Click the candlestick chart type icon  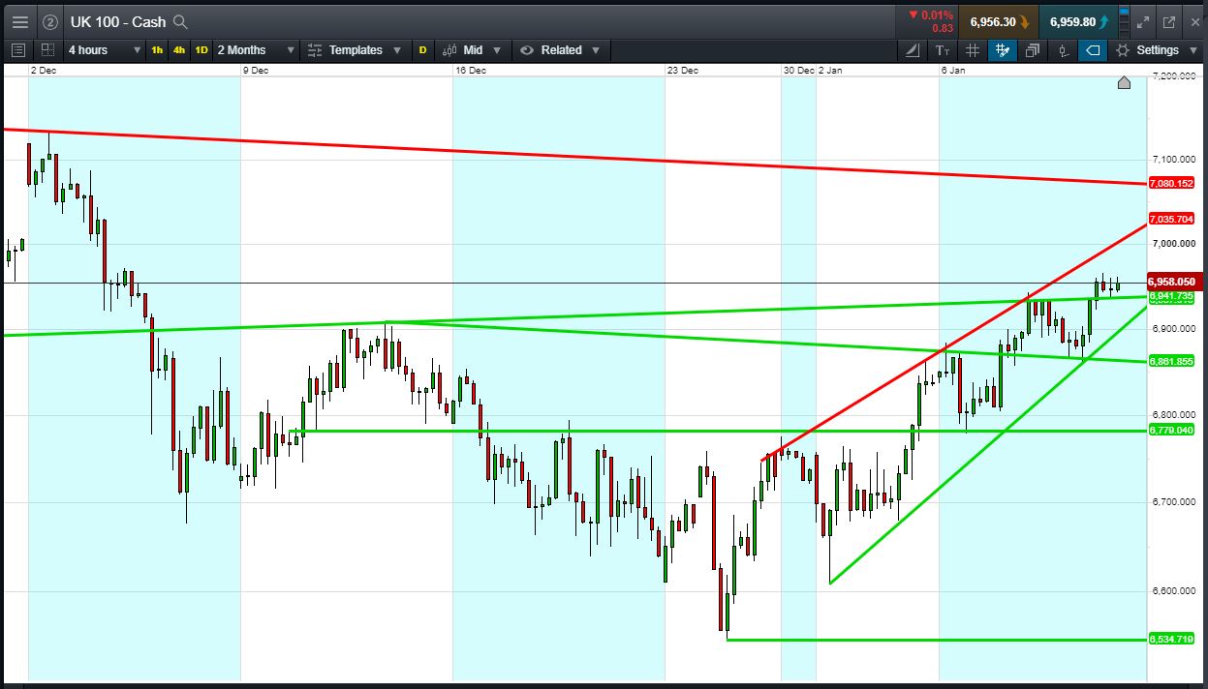click(x=449, y=50)
